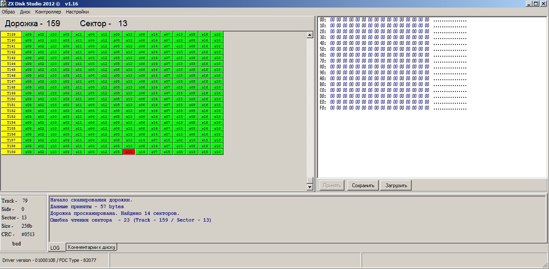This screenshot has width=549, height=269.
Task: Click the Size value 256b
Action: pos(27,226)
